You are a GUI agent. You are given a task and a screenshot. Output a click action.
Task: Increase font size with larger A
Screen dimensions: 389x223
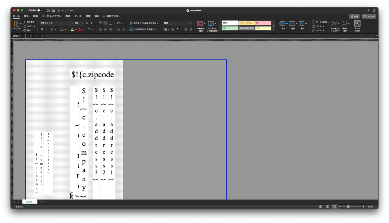tap(87, 23)
